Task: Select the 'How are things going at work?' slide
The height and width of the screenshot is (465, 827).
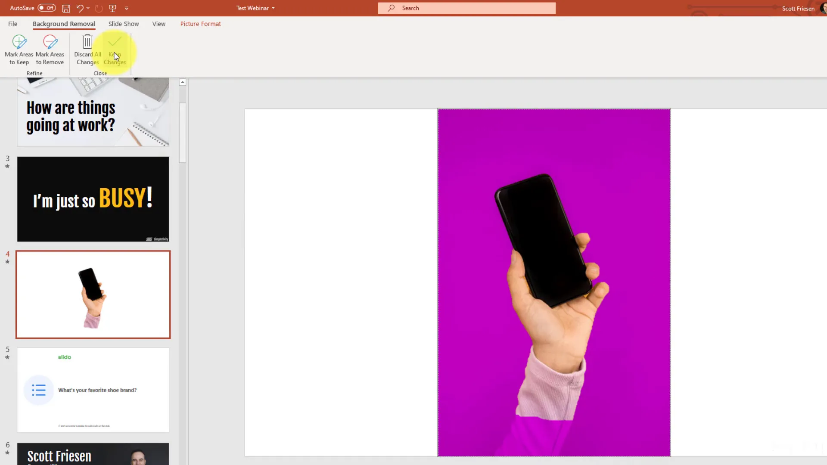Action: (93, 112)
